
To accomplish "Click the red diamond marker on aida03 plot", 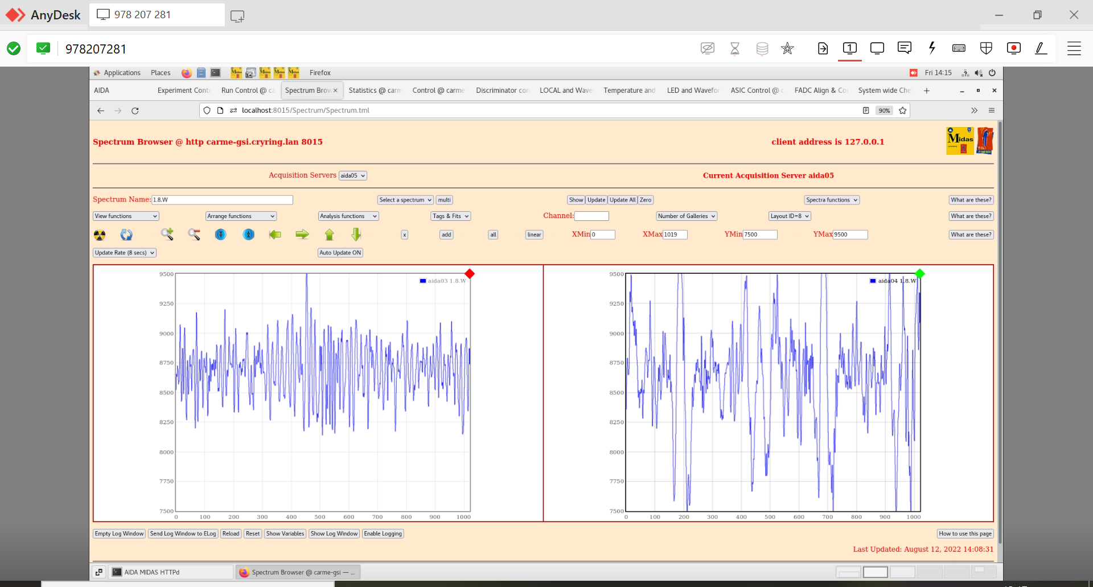I will click(470, 274).
